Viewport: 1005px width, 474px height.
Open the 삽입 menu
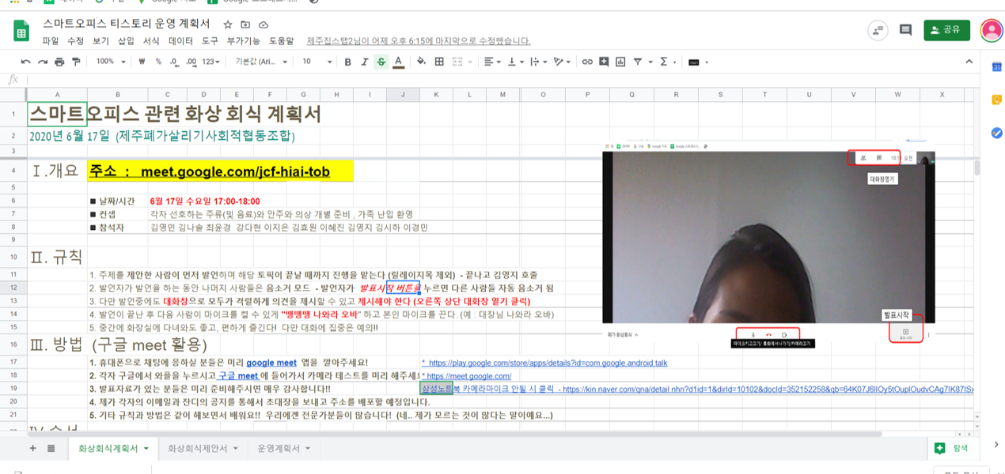click(126, 41)
